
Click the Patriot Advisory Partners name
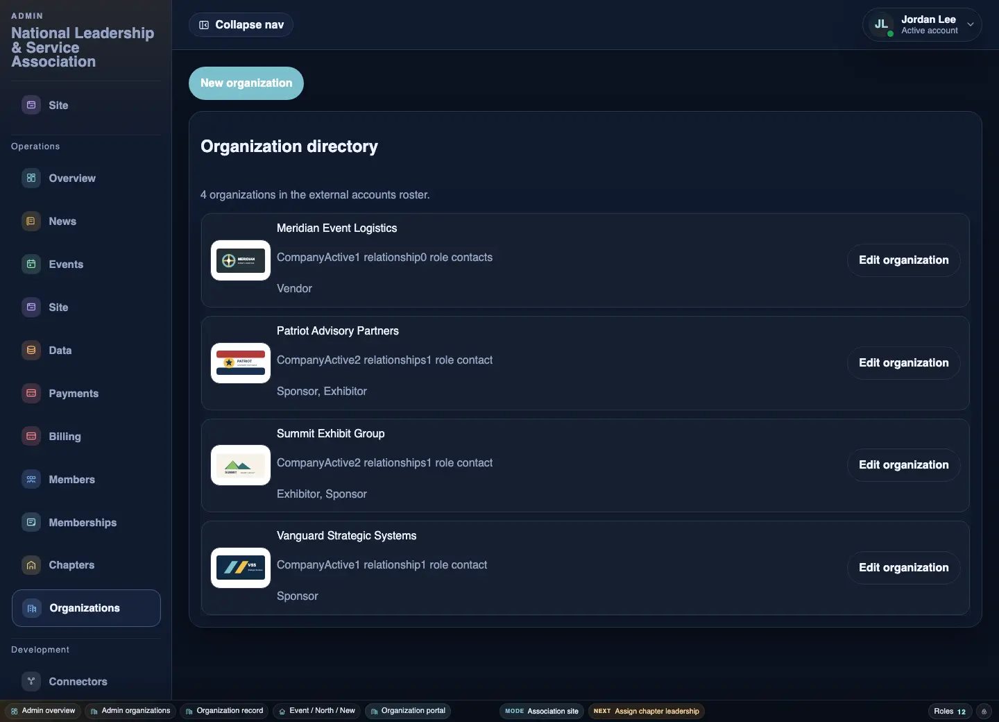click(x=338, y=331)
